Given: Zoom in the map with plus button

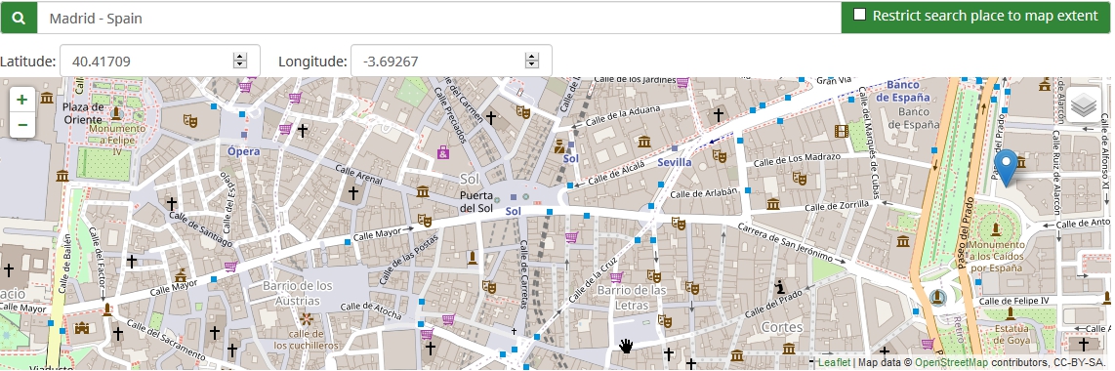Looking at the screenshot, I should (22, 100).
